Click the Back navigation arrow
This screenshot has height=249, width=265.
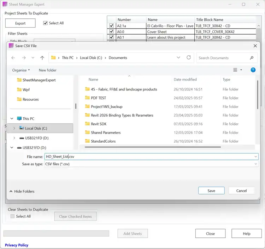coord(13,58)
